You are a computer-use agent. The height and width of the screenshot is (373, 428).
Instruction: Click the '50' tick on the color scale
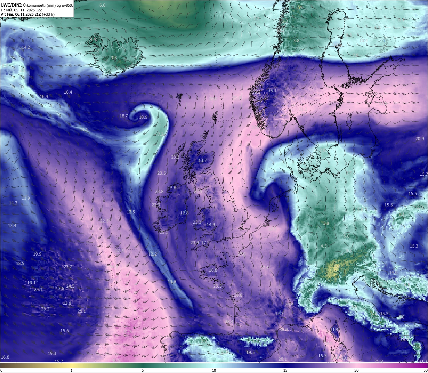[425, 370]
